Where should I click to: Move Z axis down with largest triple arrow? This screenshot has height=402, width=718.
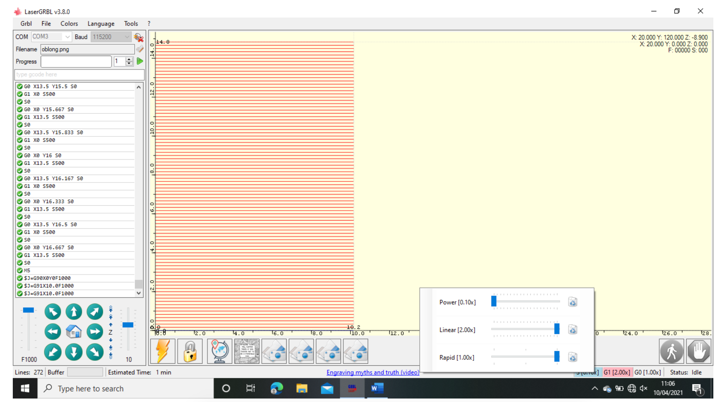111,356
